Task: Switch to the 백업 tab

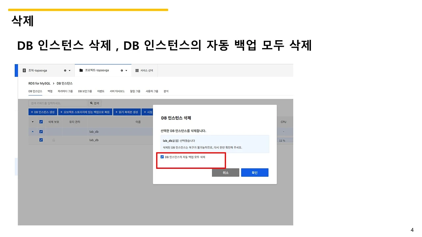Action: click(49, 91)
